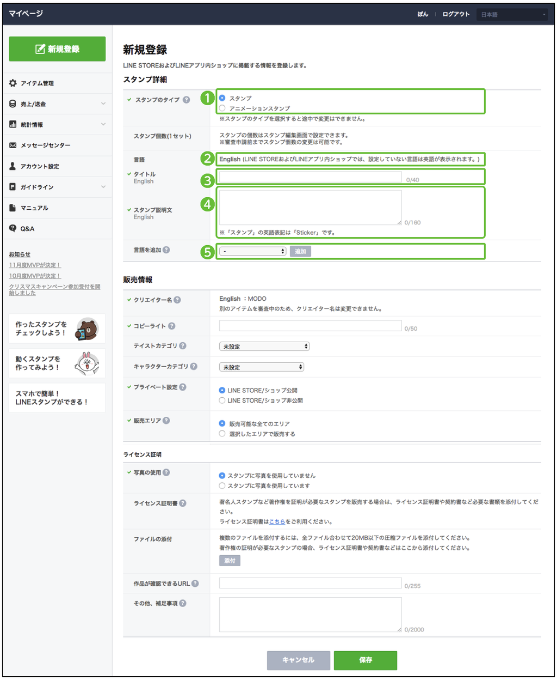
Task: Open 動くスタンプを作ってみよう banner
Action: pos(57,363)
